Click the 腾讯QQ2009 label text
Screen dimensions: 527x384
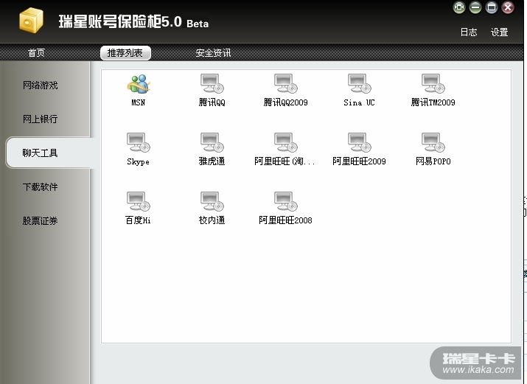pos(286,102)
